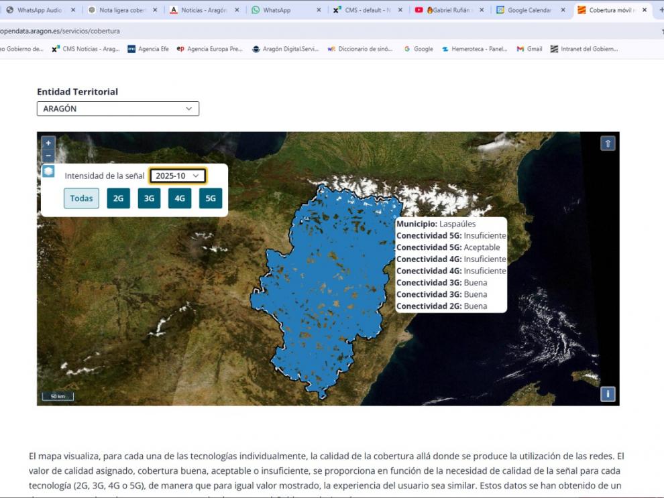Click the north arrow rotation reset button
664x498 pixels.
click(x=608, y=143)
